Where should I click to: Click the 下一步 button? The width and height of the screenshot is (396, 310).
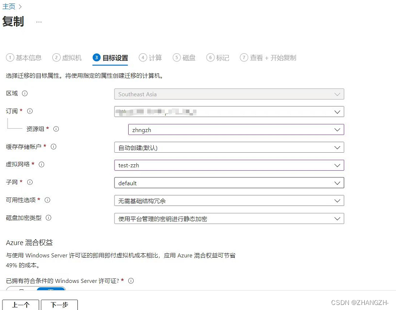(59, 305)
